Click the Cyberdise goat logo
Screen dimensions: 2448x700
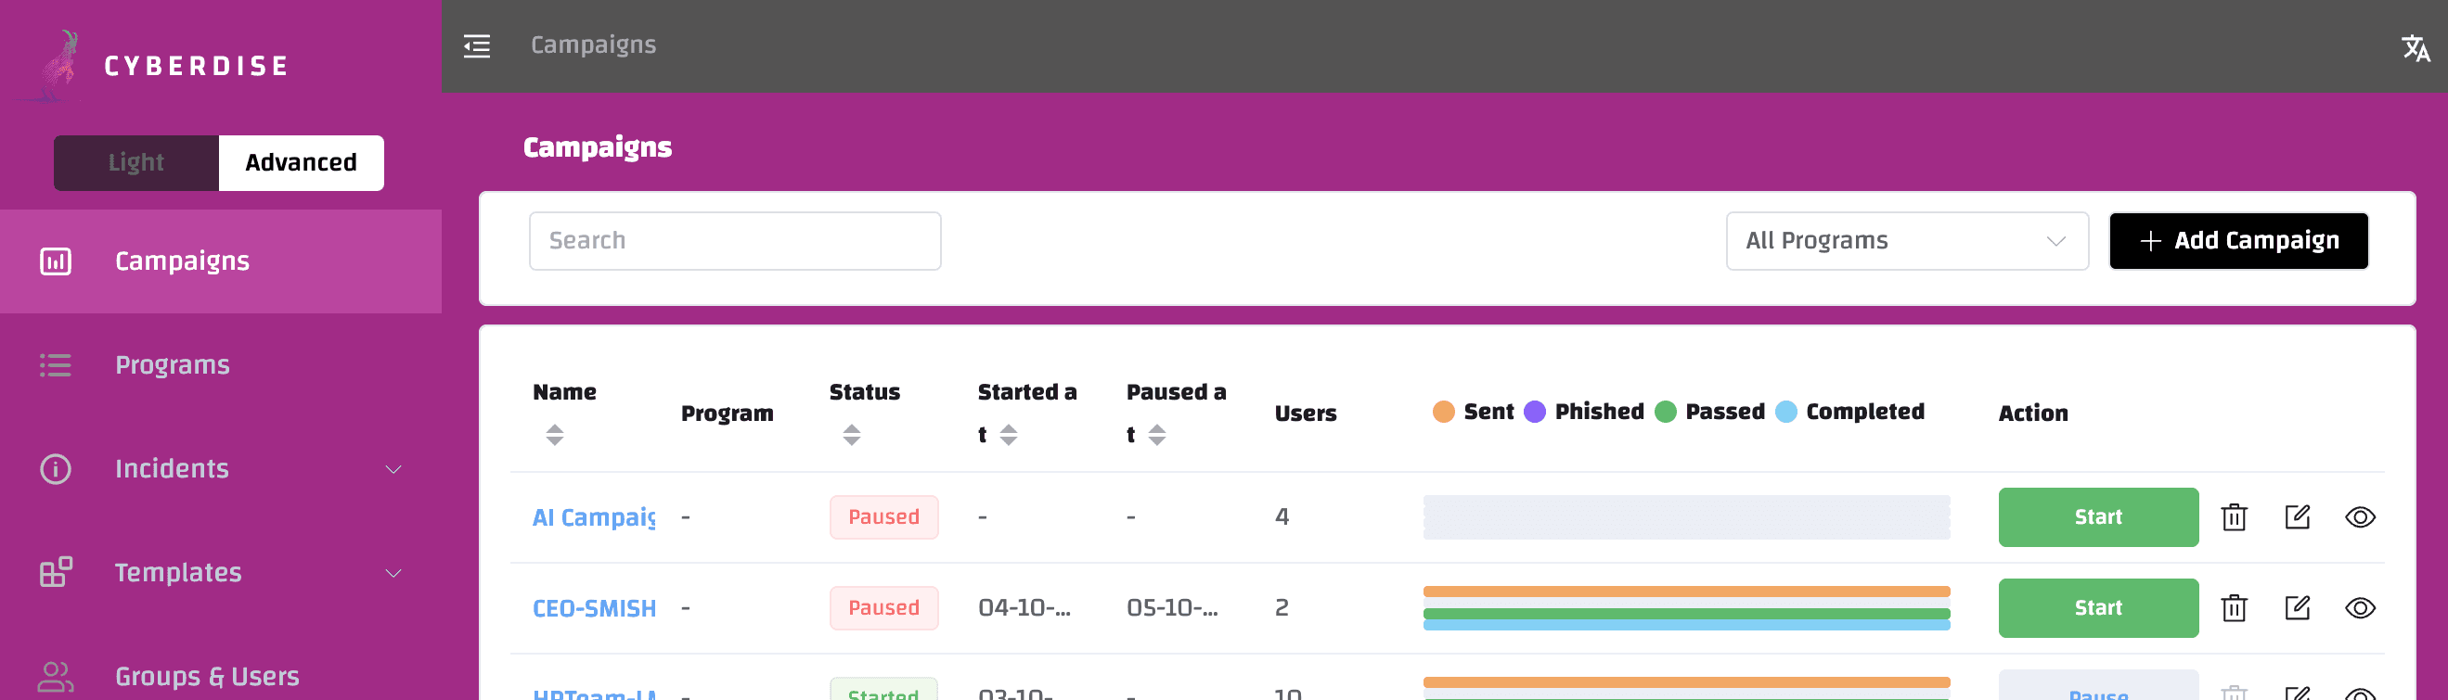pyautogui.click(x=57, y=65)
